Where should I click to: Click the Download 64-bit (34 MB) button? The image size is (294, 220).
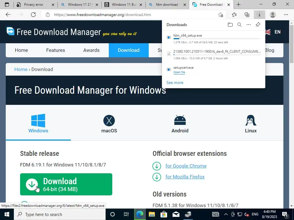(x=66, y=184)
